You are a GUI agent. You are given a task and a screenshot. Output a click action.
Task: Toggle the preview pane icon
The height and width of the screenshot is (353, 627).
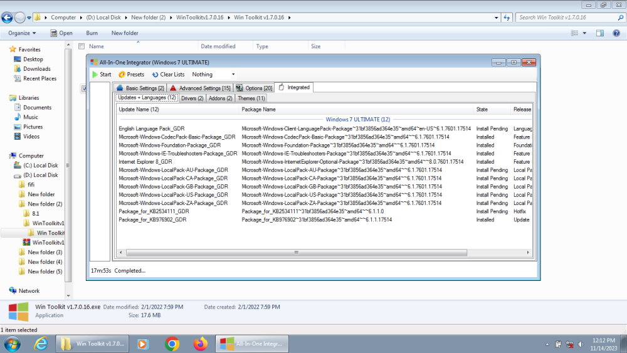point(600,33)
